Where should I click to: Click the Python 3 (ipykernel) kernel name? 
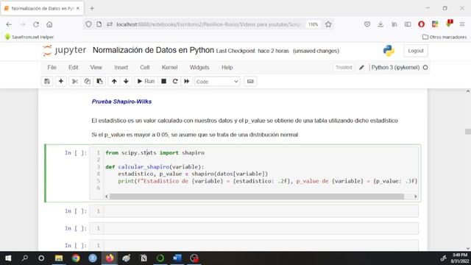click(395, 67)
